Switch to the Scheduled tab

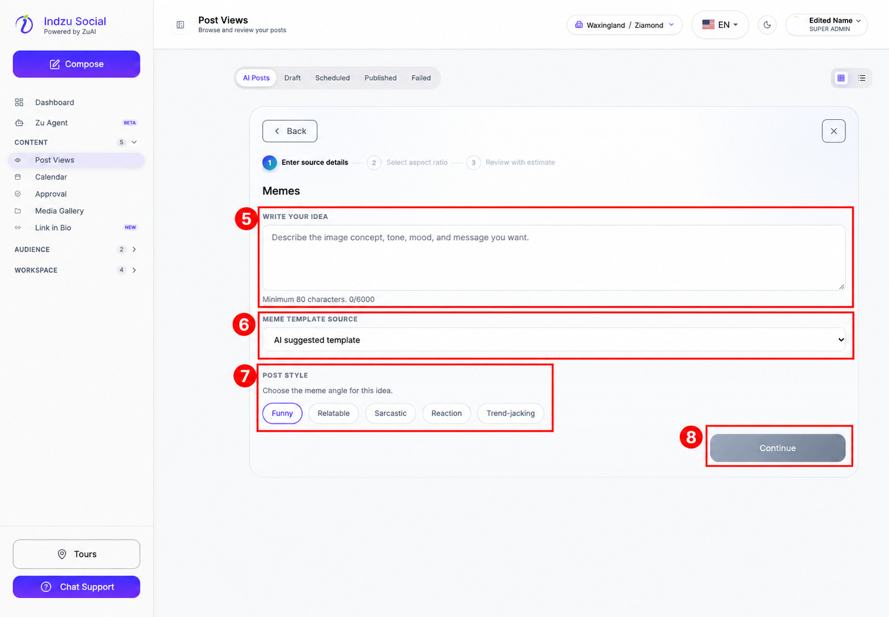pos(333,78)
